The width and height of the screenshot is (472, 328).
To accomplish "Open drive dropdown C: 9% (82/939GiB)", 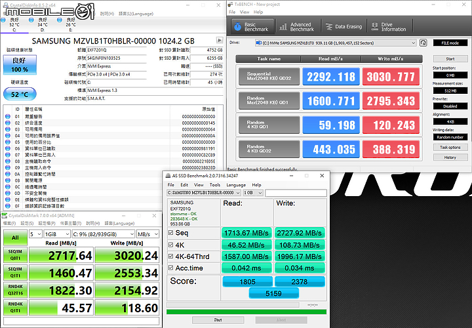I will pyautogui.click(x=104, y=234).
